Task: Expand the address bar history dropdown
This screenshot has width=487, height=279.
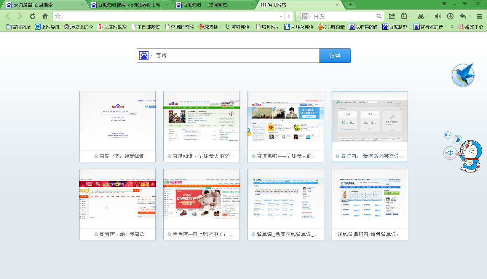Action: pos(281,16)
